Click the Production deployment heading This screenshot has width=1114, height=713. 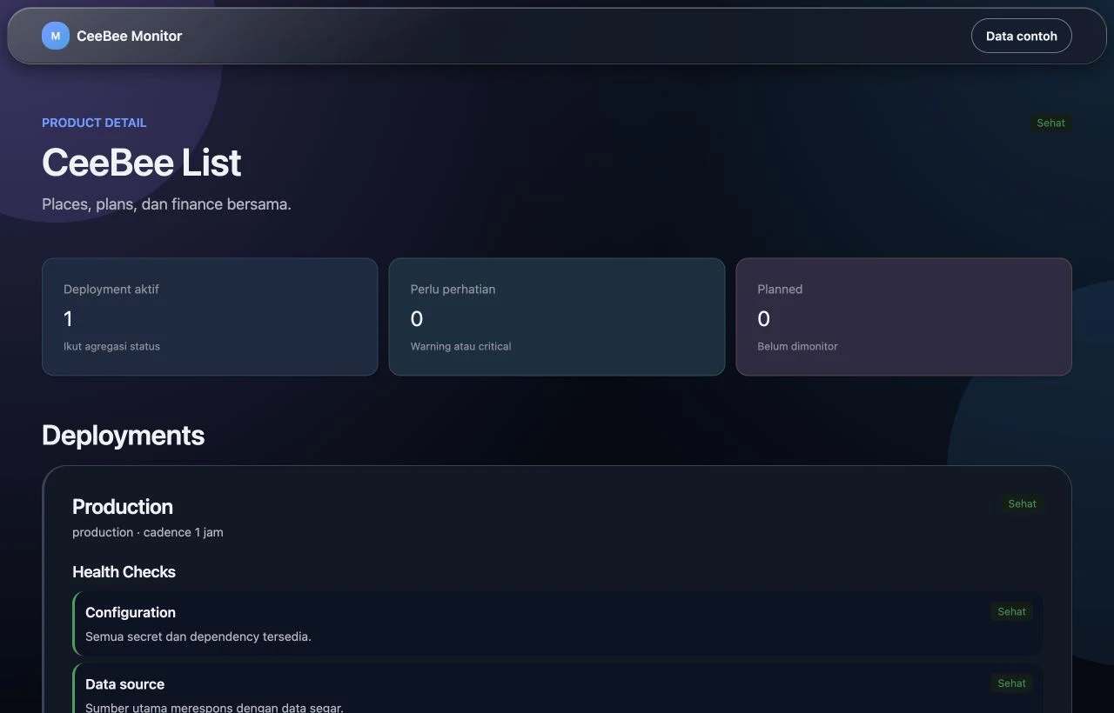click(x=123, y=507)
